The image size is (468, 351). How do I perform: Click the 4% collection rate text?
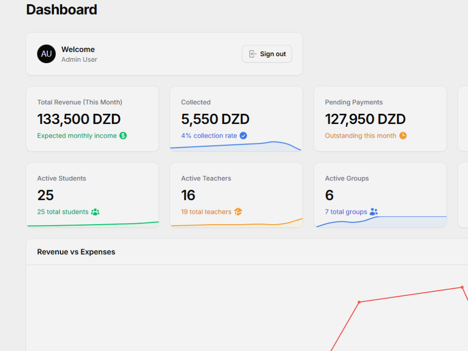pyautogui.click(x=209, y=136)
